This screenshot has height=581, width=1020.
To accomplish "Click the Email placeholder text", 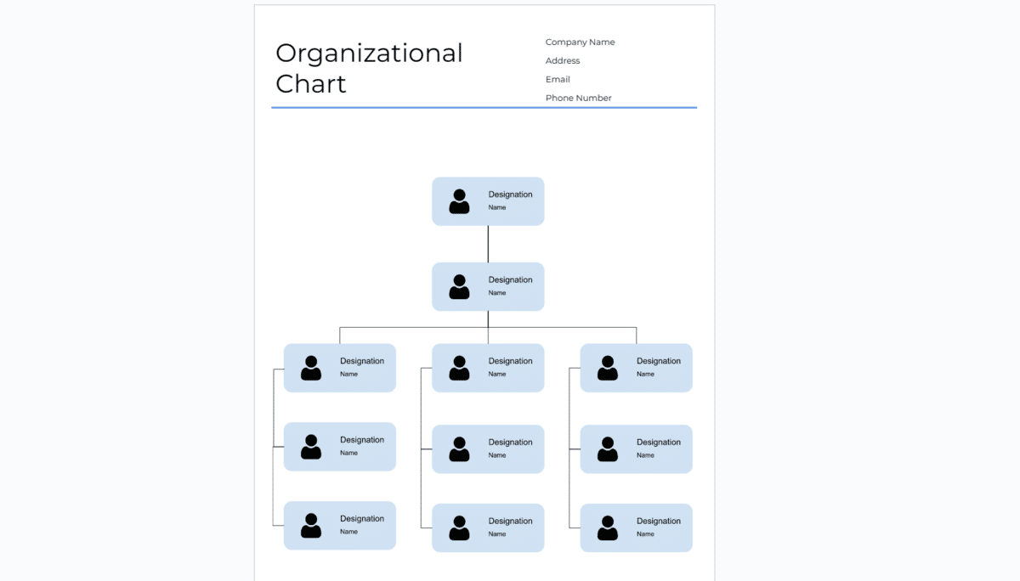I will tap(558, 79).
